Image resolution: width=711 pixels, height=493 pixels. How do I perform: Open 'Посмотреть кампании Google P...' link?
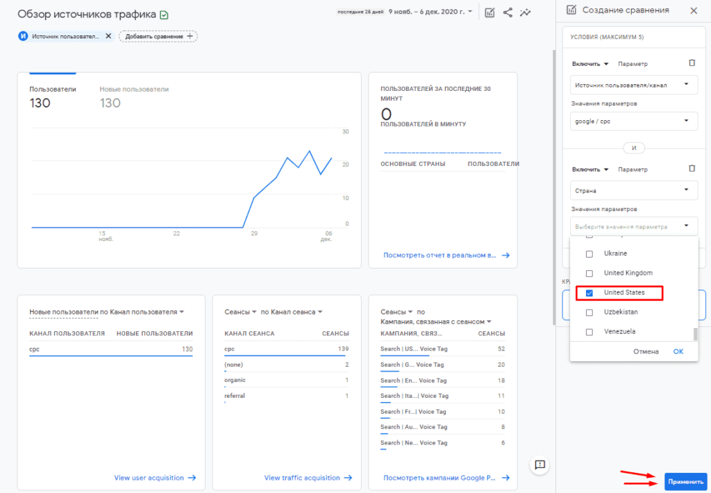click(446, 478)
